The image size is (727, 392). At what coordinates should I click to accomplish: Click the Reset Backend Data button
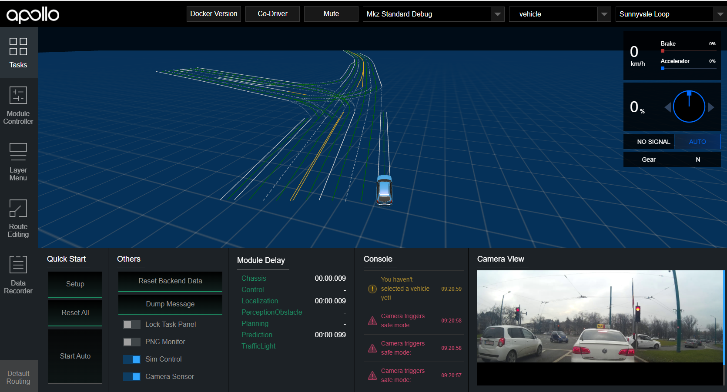170,281
